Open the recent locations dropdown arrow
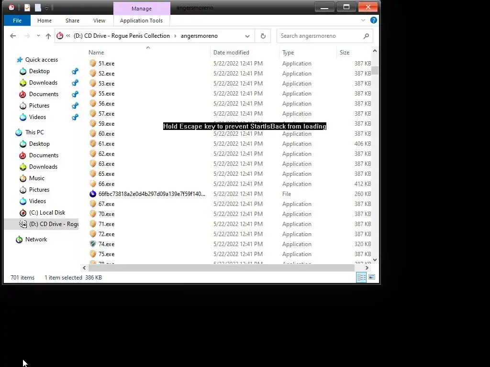Image resolution: width=490 pixels, height=367 pixels. click(x=38, y=36)
